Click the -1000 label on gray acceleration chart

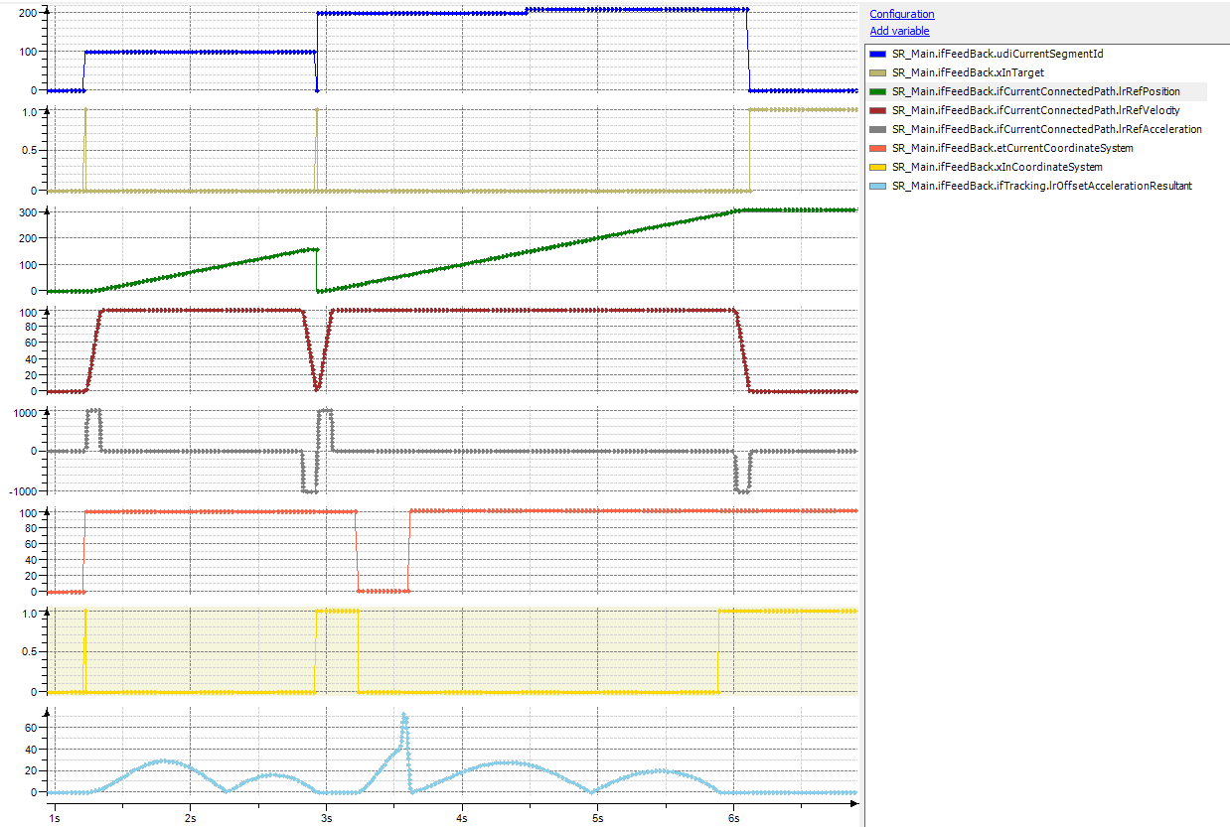click(21, 491)
